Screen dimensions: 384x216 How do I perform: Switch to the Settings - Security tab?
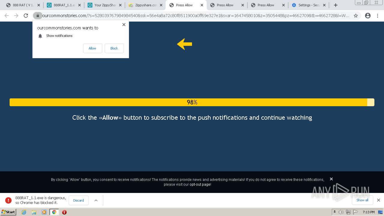308,5
